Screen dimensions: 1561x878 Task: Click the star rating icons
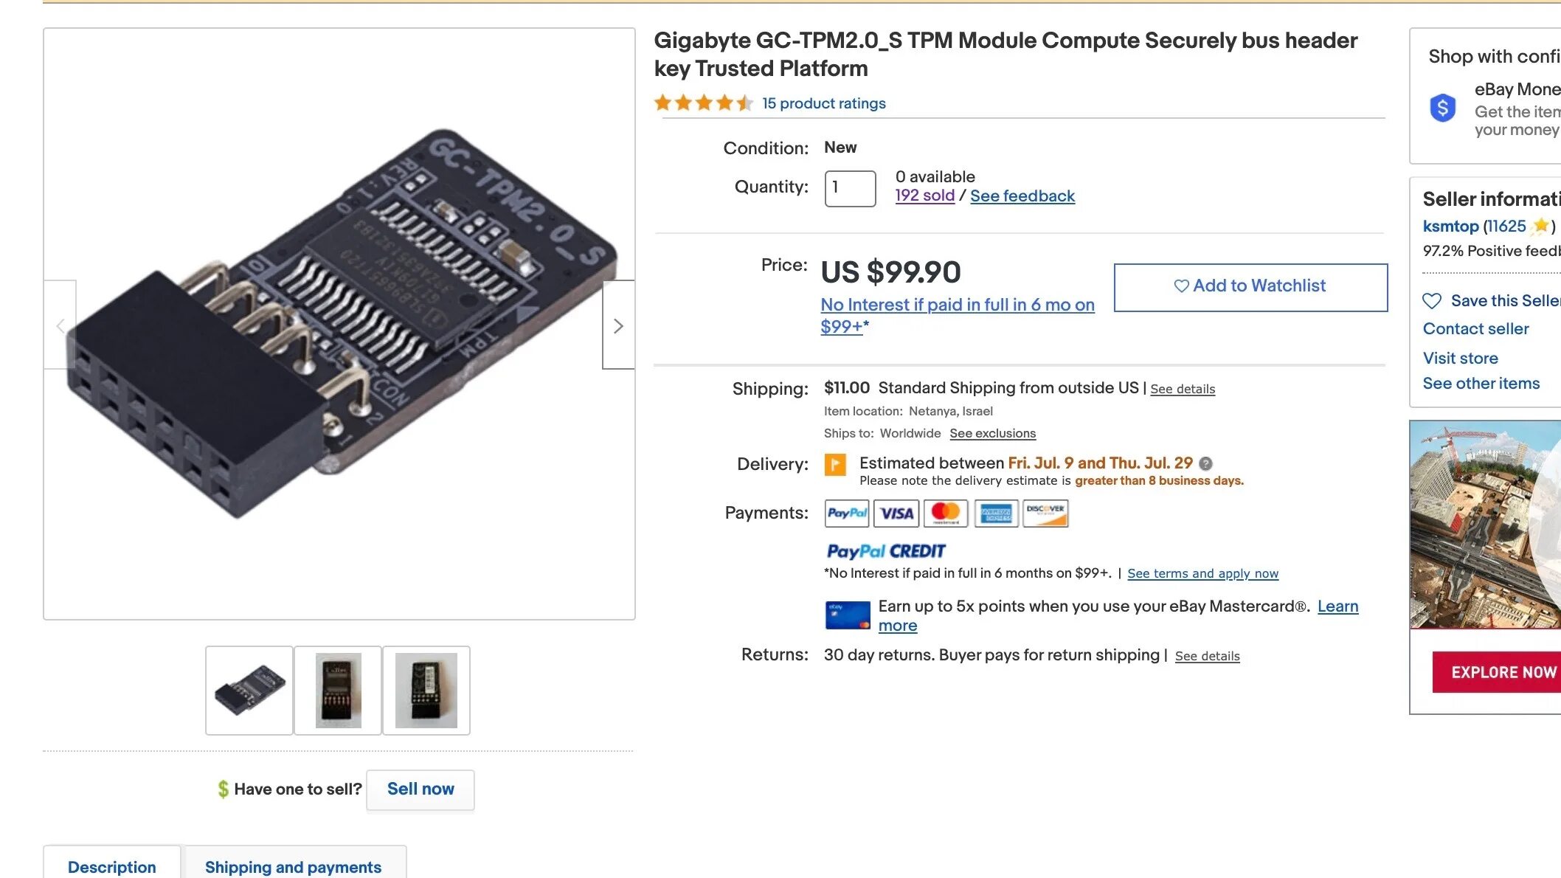(703, 103)
